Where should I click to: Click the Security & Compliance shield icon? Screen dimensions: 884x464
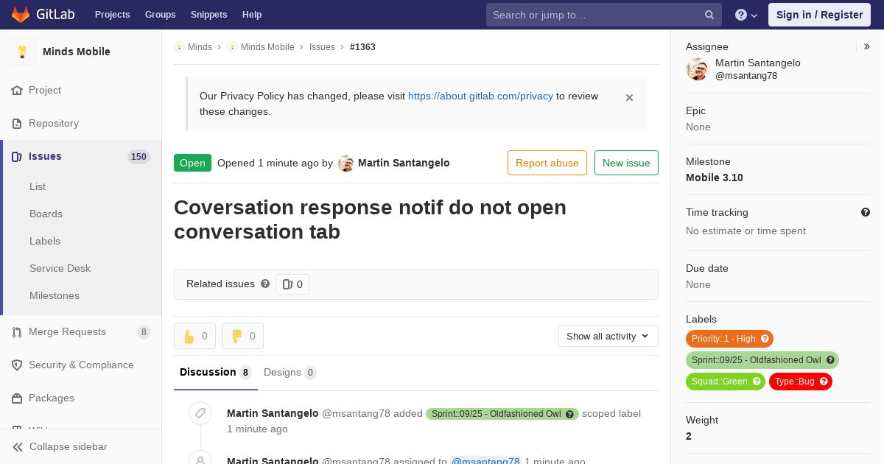[17, 365]
